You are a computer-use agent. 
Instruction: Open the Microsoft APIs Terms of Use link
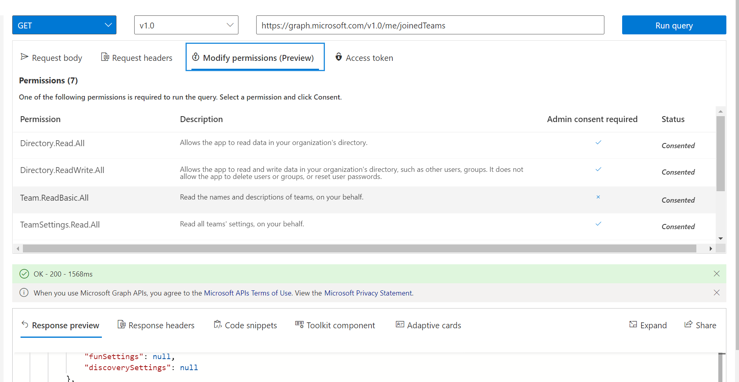pyautogui.click(x=248, y=293)
